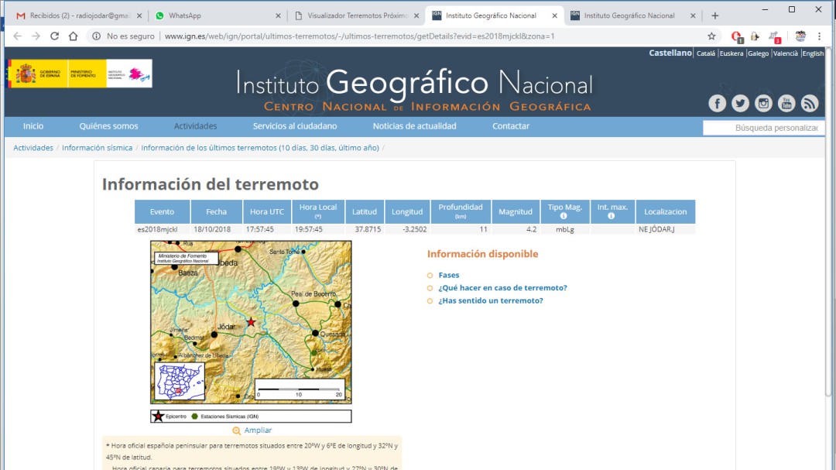Open '¿Has sentido un terremoto?' link

click(491, 301)
